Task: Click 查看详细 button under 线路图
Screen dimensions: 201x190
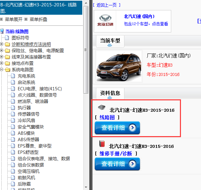Action: 117,128
